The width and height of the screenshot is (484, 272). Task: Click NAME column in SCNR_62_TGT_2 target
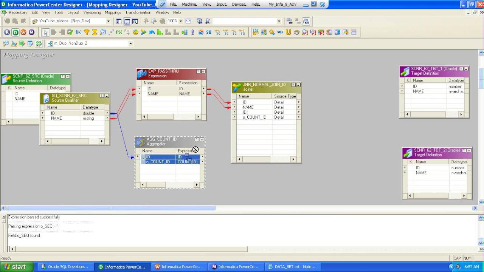[x=421, y=173]
